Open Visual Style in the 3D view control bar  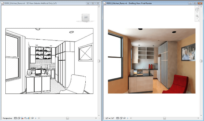click(19, 118)
